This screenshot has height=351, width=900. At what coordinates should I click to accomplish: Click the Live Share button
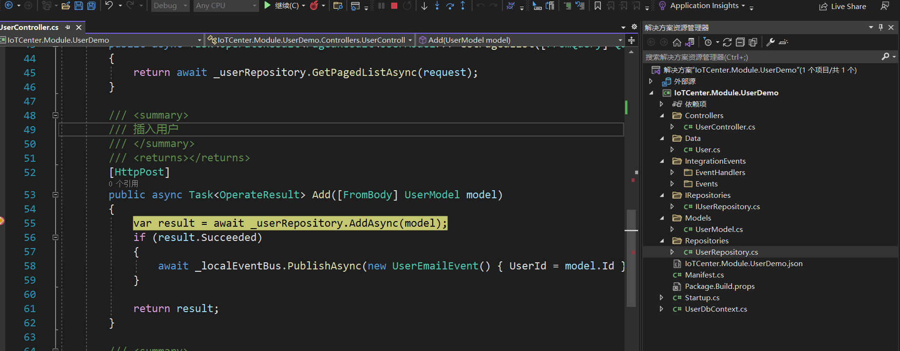[843, 6]
